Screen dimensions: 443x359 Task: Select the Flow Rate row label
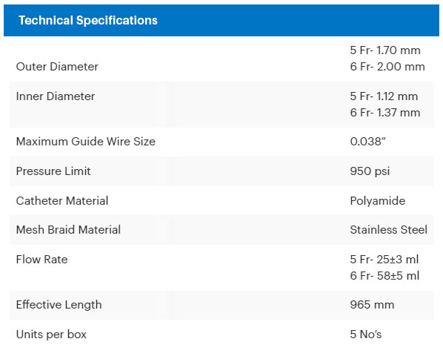[41, 260]
